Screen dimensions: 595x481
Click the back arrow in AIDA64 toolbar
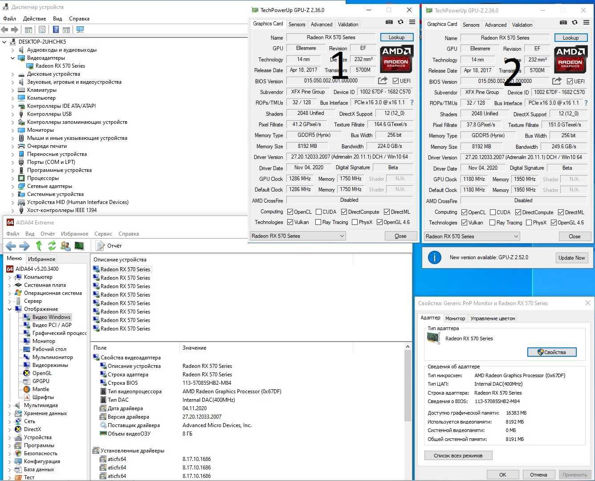[x=11, y=246]
